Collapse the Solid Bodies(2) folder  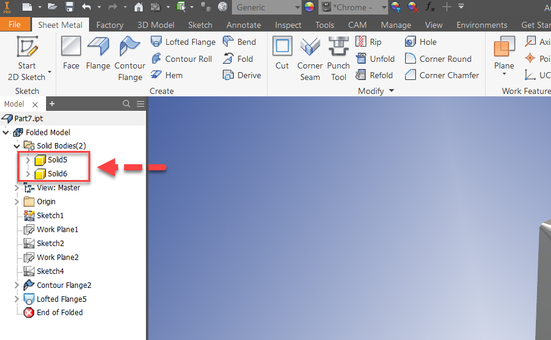pyautogui.click(x=17, y=146)
